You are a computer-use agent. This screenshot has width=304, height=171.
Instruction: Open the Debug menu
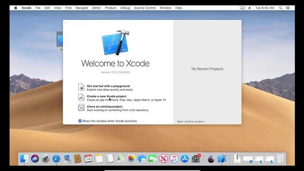coord(125,8)
